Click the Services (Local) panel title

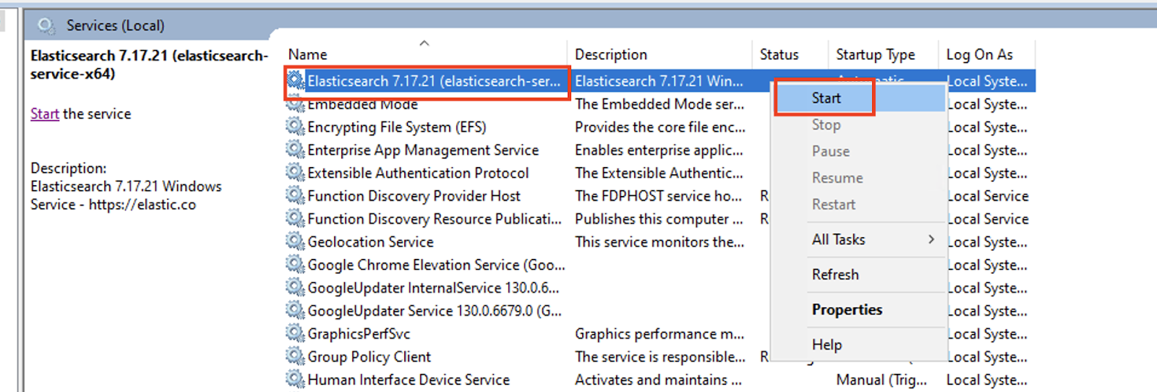[x=116, y=25]
